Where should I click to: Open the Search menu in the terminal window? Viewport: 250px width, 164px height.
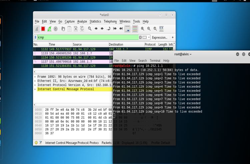pyautogui.click(x=142, y=61)
